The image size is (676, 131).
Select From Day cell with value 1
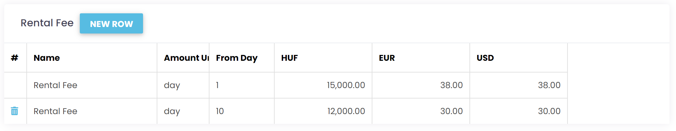click(242, 85)
